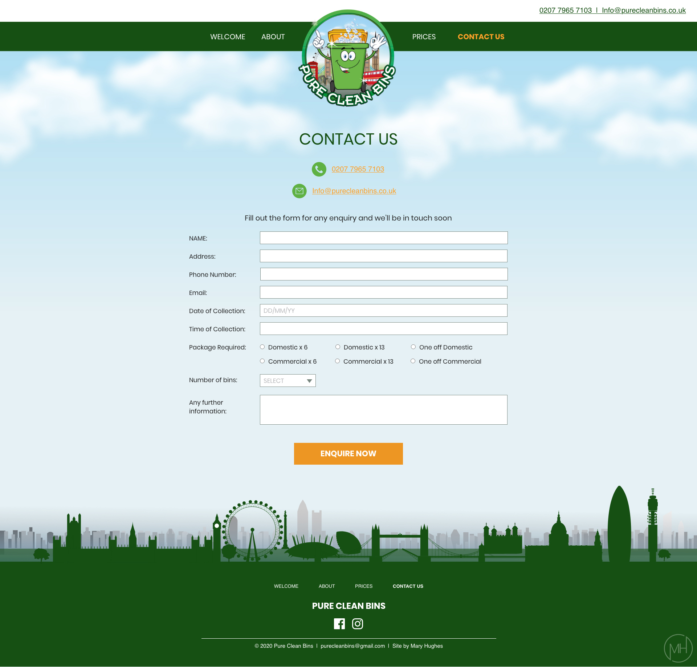Call via the 0207 7965 7103 link

(x=358, y=169)
